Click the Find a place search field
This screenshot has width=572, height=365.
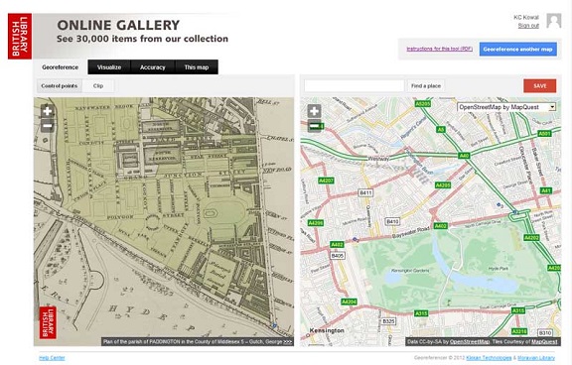pyautogui.click(x=355, y=86)
